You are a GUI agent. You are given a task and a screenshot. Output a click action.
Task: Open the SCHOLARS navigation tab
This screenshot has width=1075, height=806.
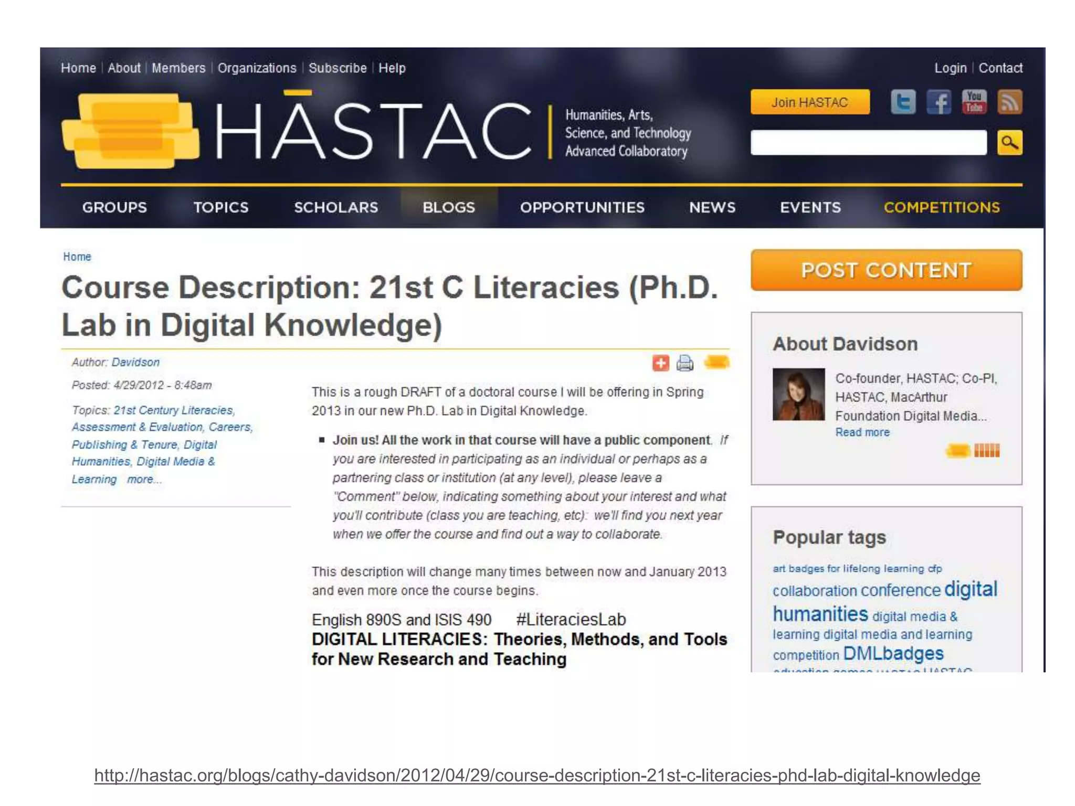[336, 207]
